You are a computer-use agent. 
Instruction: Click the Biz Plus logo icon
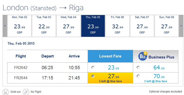click(x=143, y=56)
